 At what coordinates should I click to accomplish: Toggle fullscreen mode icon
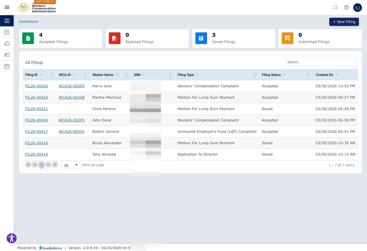[335, 7]
